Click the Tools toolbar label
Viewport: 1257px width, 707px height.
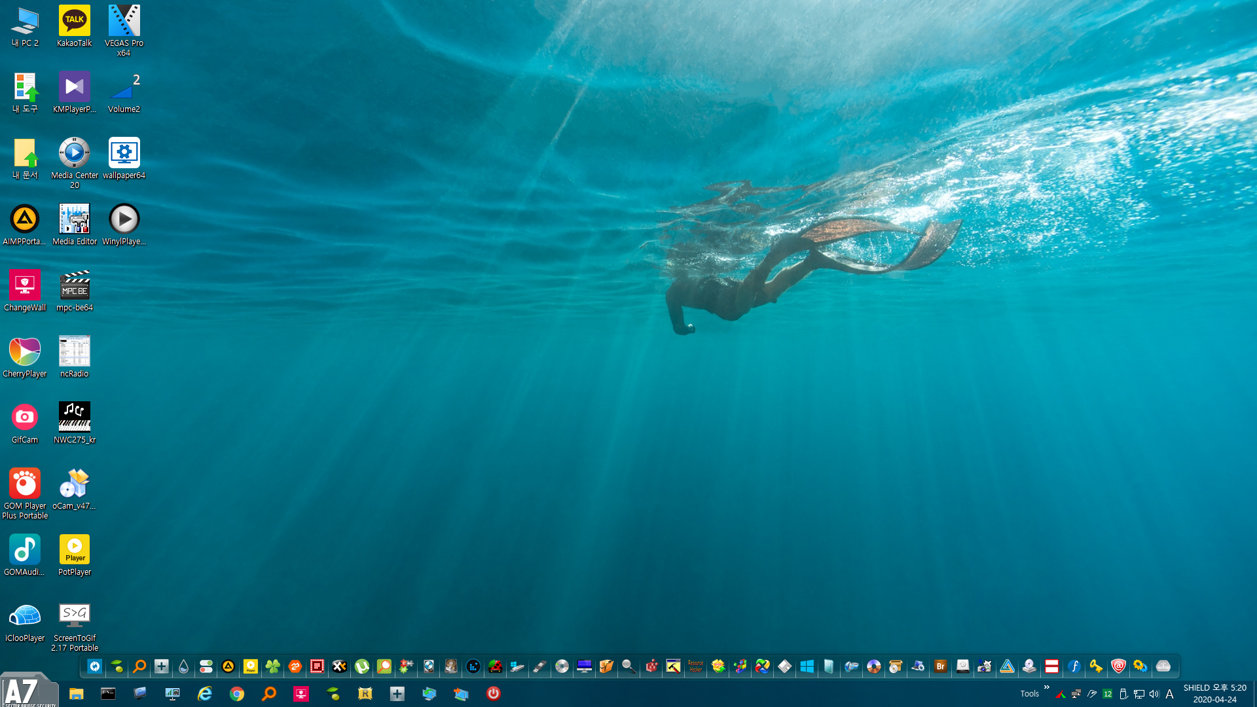coord(1029,694)
